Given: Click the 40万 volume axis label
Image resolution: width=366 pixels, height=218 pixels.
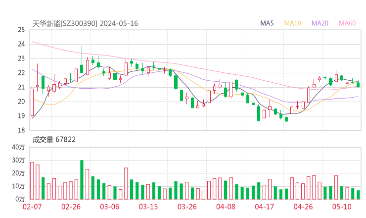Looking at the screenshot, I should (x=18, y=147).
